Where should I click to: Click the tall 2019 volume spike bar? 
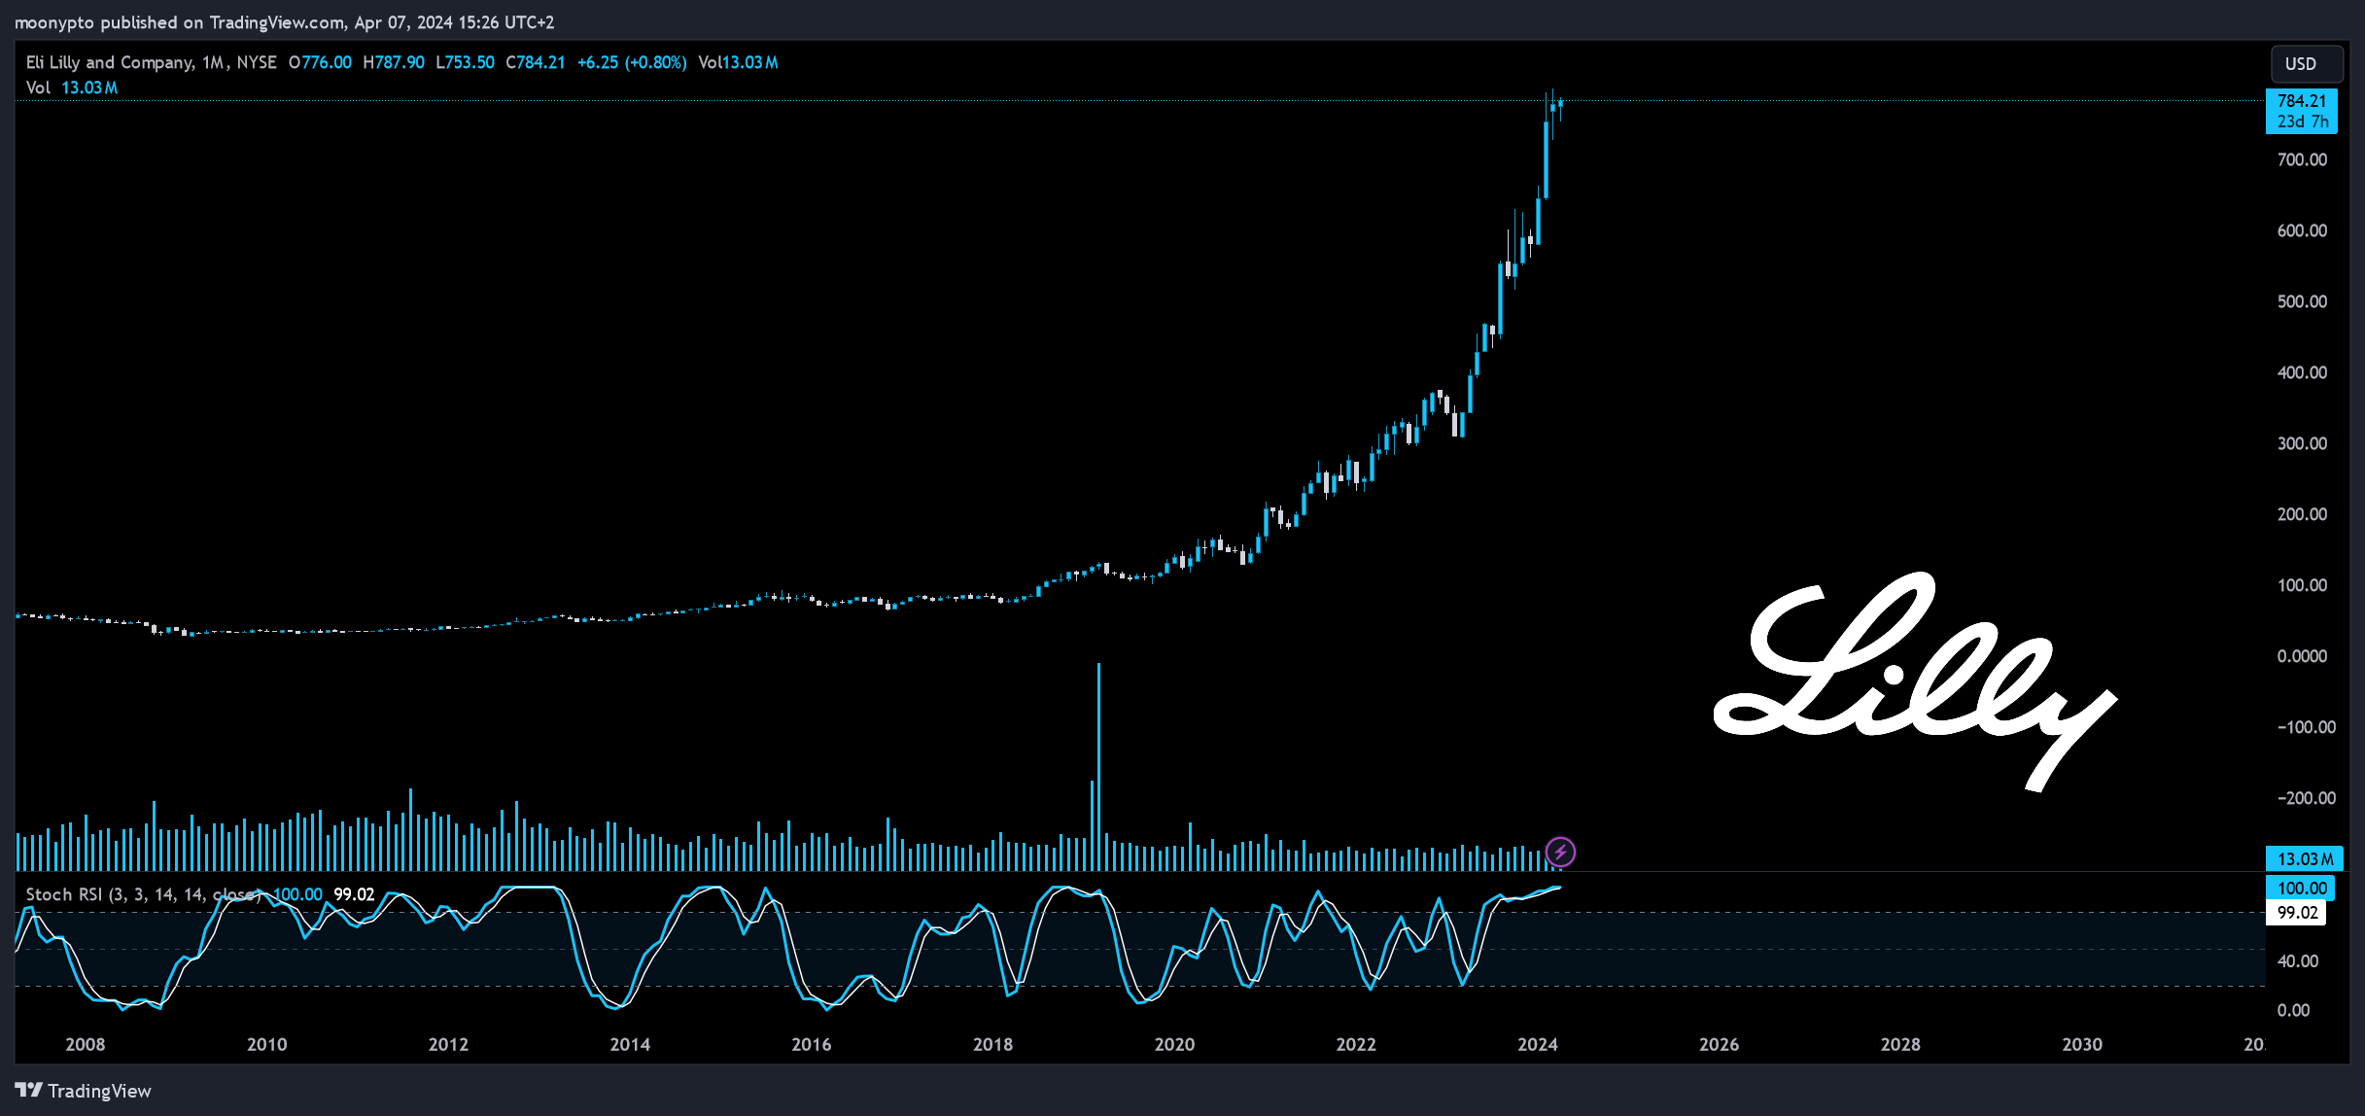coord(1098,766)
